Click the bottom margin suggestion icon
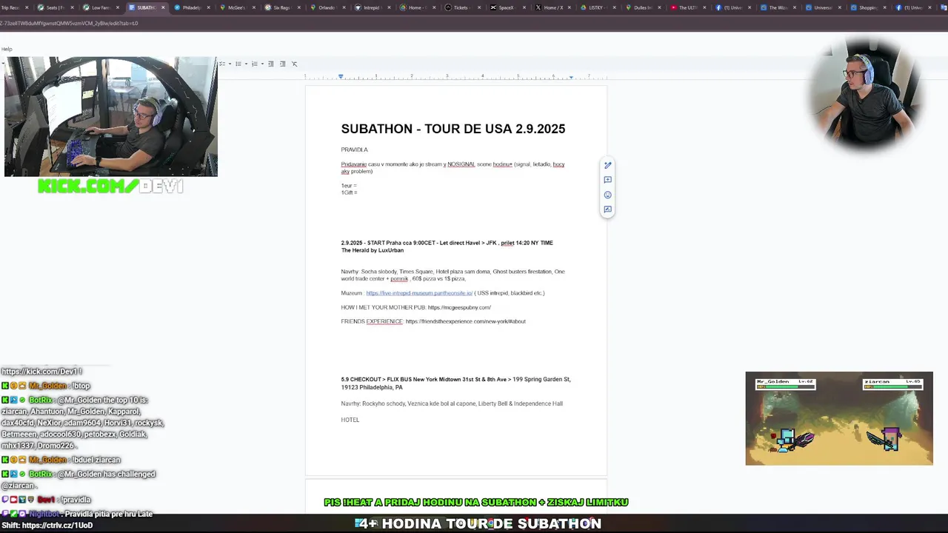The height and width of the screenshot is (533, 948). click(x=607, y=209)
